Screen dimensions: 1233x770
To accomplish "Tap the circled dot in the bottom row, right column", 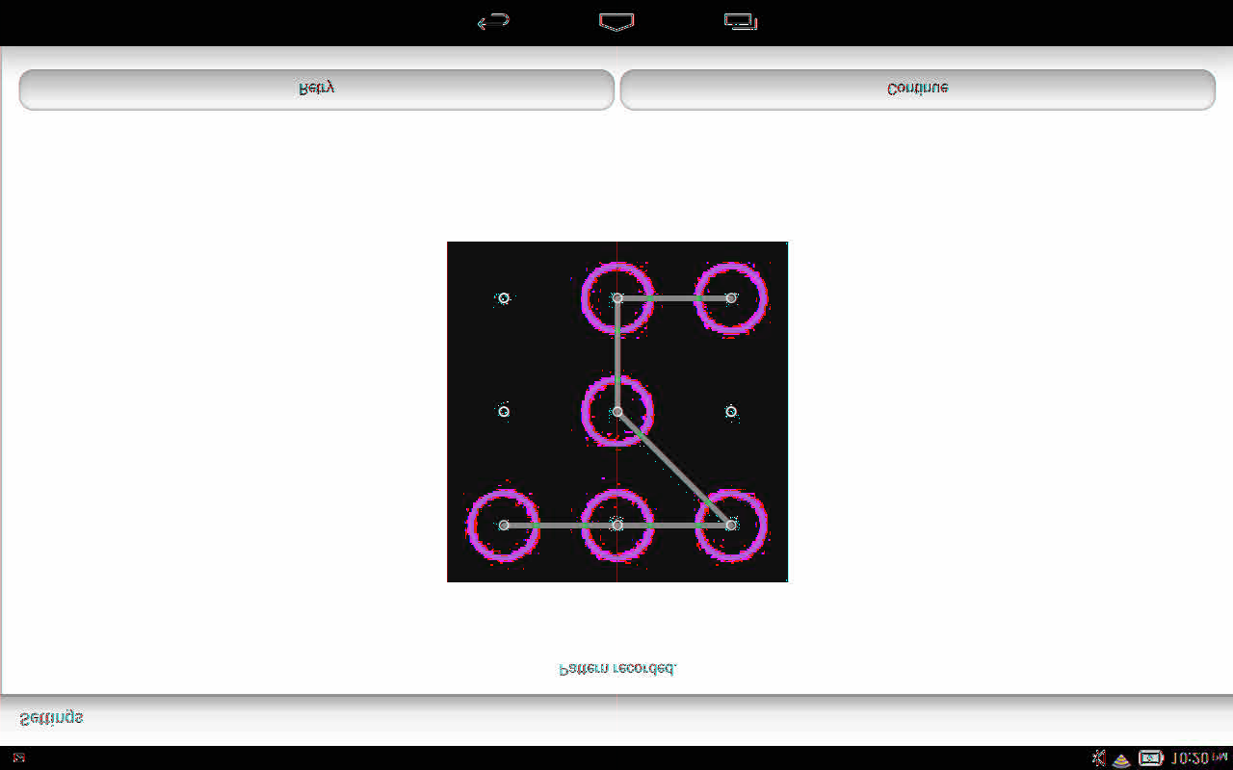I will click(x=731, y=526).
